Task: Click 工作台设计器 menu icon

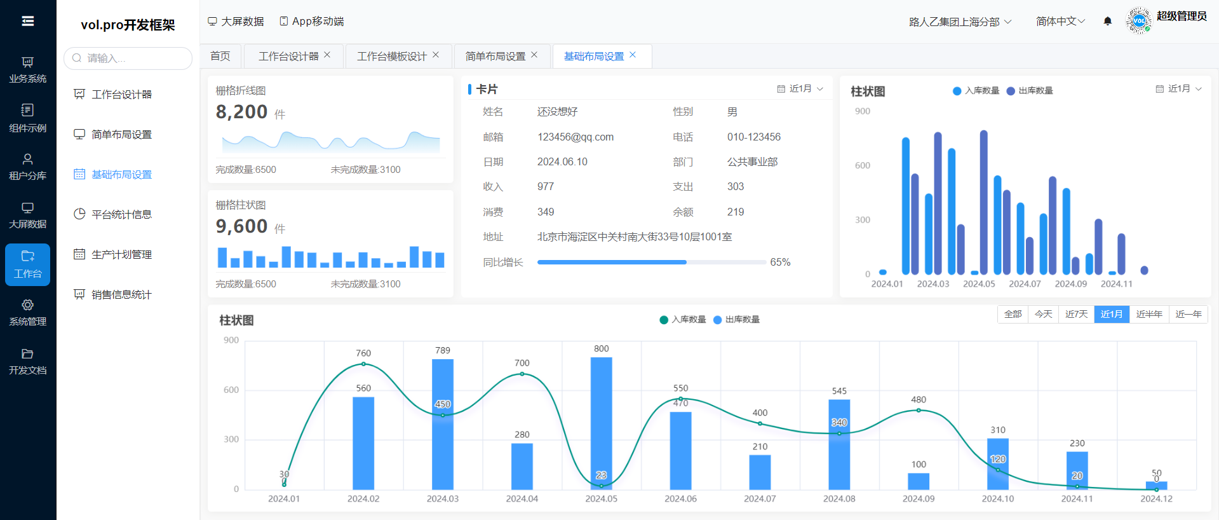Action: click(x=79, y=94)
